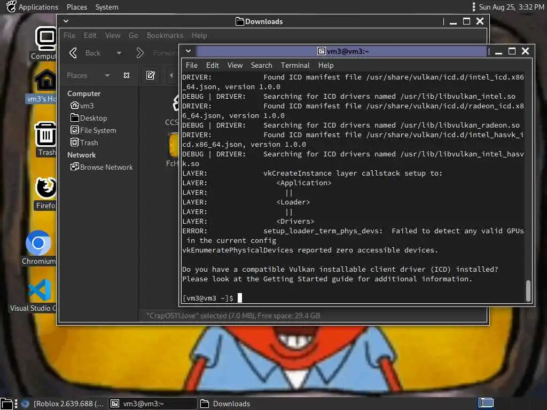The width and height of the screenshot is (547, 410).
Task: Open Downloads window menu chevron
Action: pos(66,21)
